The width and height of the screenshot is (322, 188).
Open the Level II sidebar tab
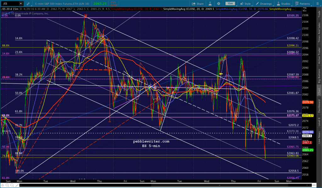(x=319, y=122)
